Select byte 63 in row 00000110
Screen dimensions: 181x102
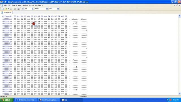point(66,58)
